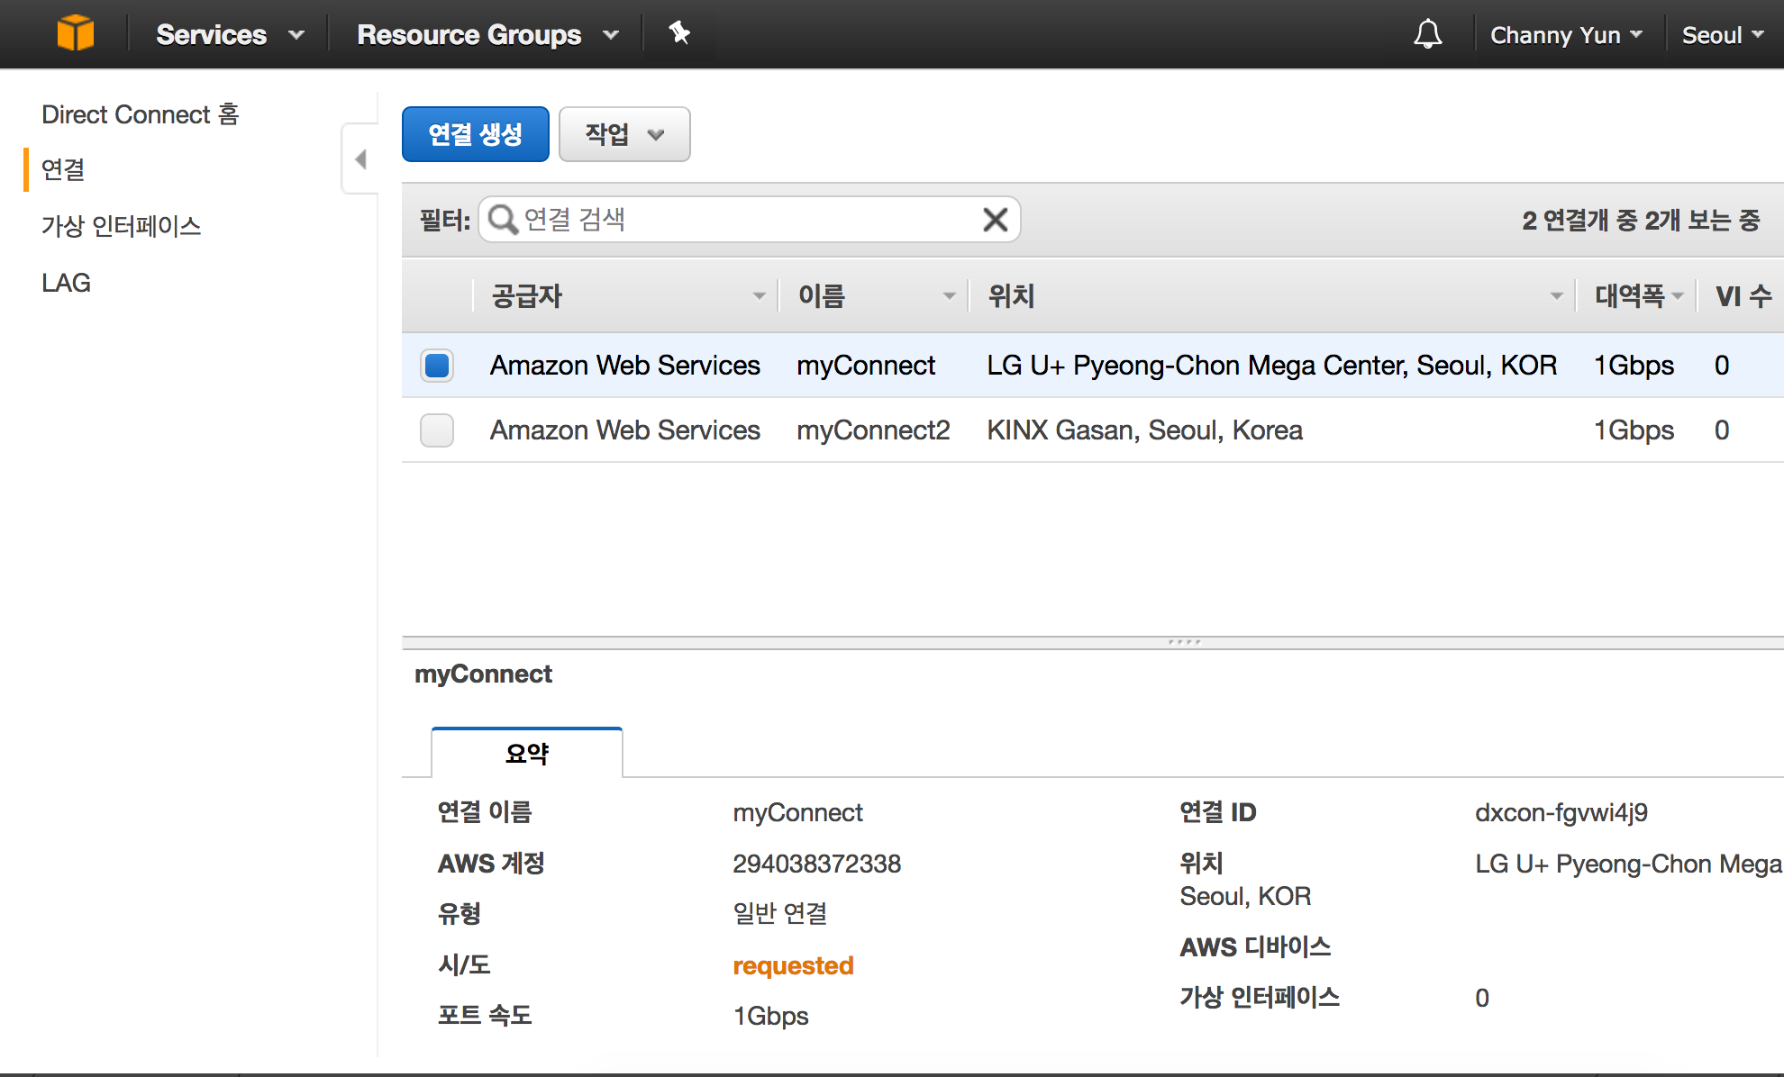Screen dimensions: 1784x1077
Task: Expand the Resource Groups menu
Action: (487, 34)
